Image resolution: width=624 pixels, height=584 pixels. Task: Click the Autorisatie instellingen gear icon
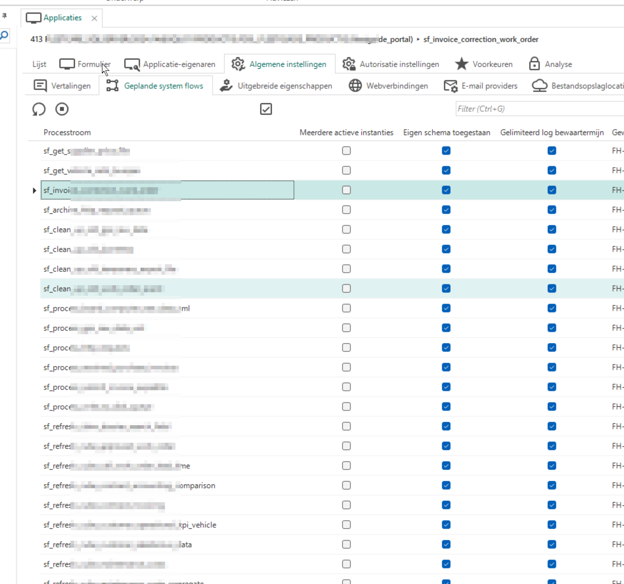349,64
